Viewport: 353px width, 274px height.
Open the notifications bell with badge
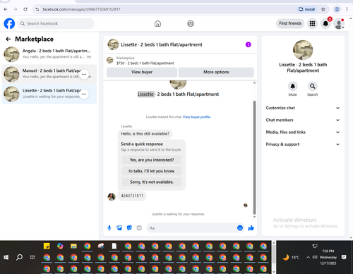[x=325, y=23]
